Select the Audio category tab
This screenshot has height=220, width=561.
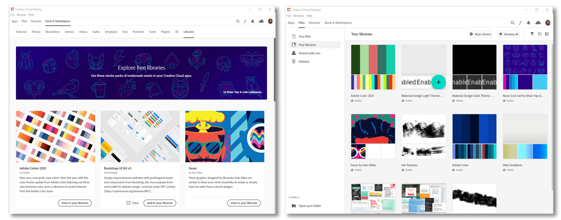pos(96,32)
